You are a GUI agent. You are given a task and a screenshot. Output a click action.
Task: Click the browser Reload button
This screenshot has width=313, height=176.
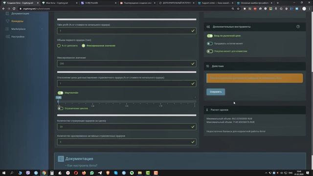pos(14,9)
